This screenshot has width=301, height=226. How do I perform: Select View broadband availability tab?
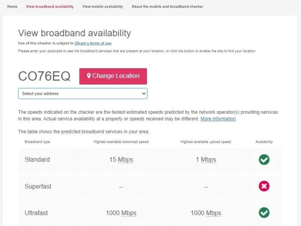click(50, 7)
